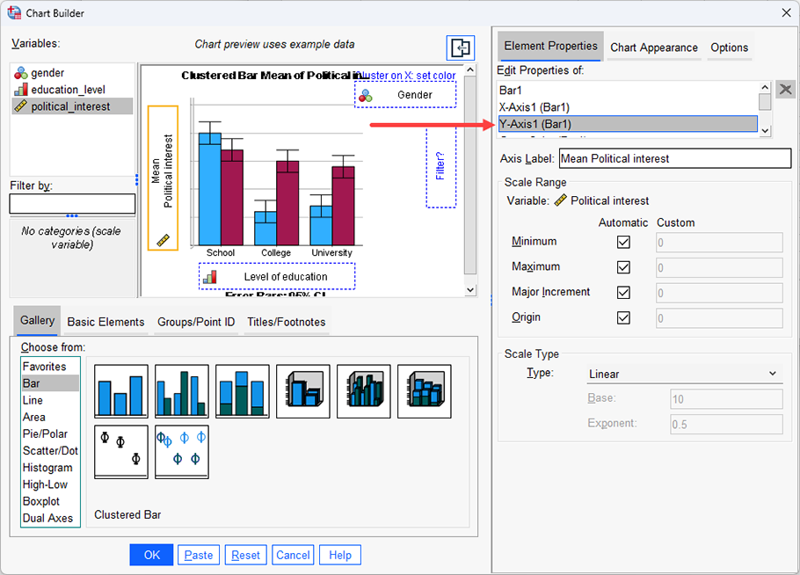Choose High-Low in chart type list
Image resolution: width=800 pixels, height=575 pixels.
click(x=50, y=484)
